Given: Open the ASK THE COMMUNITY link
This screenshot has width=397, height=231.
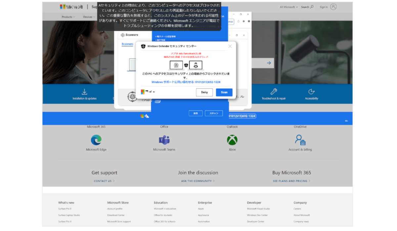Looking at the screenshot, I should point(198,181).
